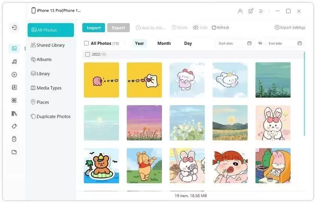The width and height of the screenshot is (316, 203).
Task: Click the feedback edit icon
Action: 251,11
